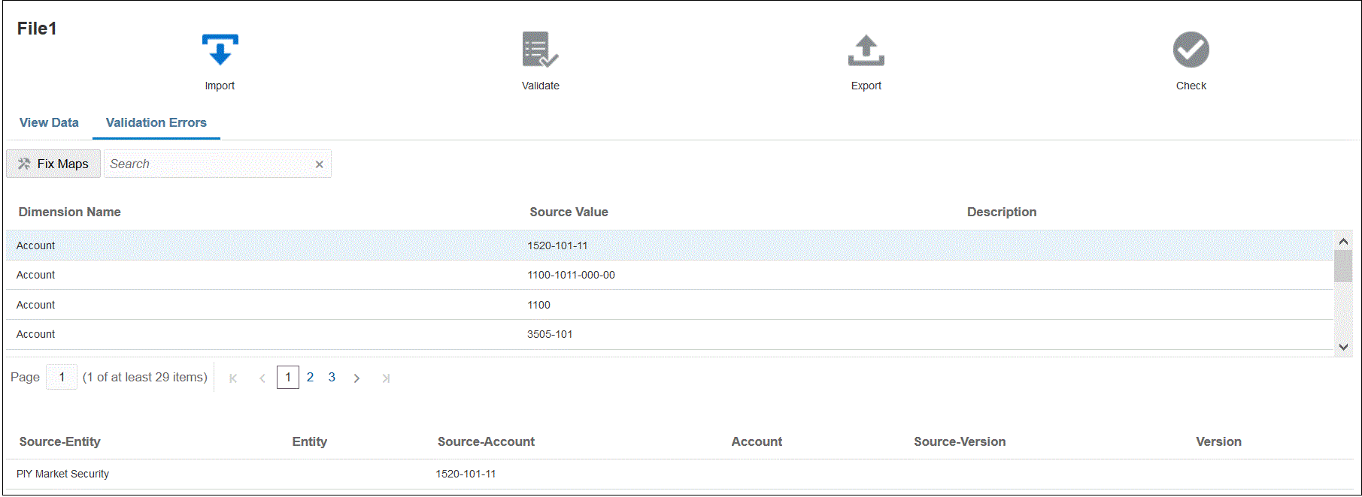Click the Check workflow icon
Screen dimensions: 1362x497
click(1191, 50)
